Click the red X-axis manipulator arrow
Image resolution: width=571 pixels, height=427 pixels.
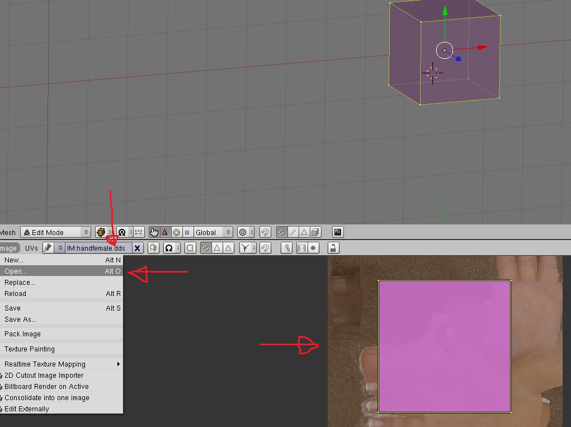point(482,47)
